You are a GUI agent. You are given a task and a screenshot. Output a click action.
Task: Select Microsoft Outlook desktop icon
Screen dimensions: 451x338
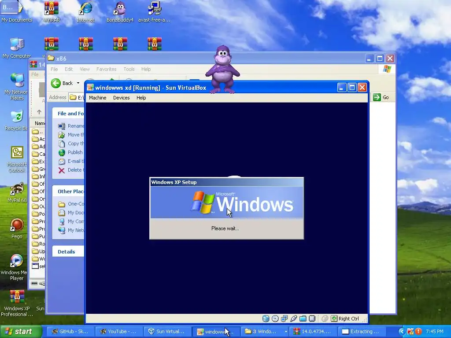(x=17, y=159)
